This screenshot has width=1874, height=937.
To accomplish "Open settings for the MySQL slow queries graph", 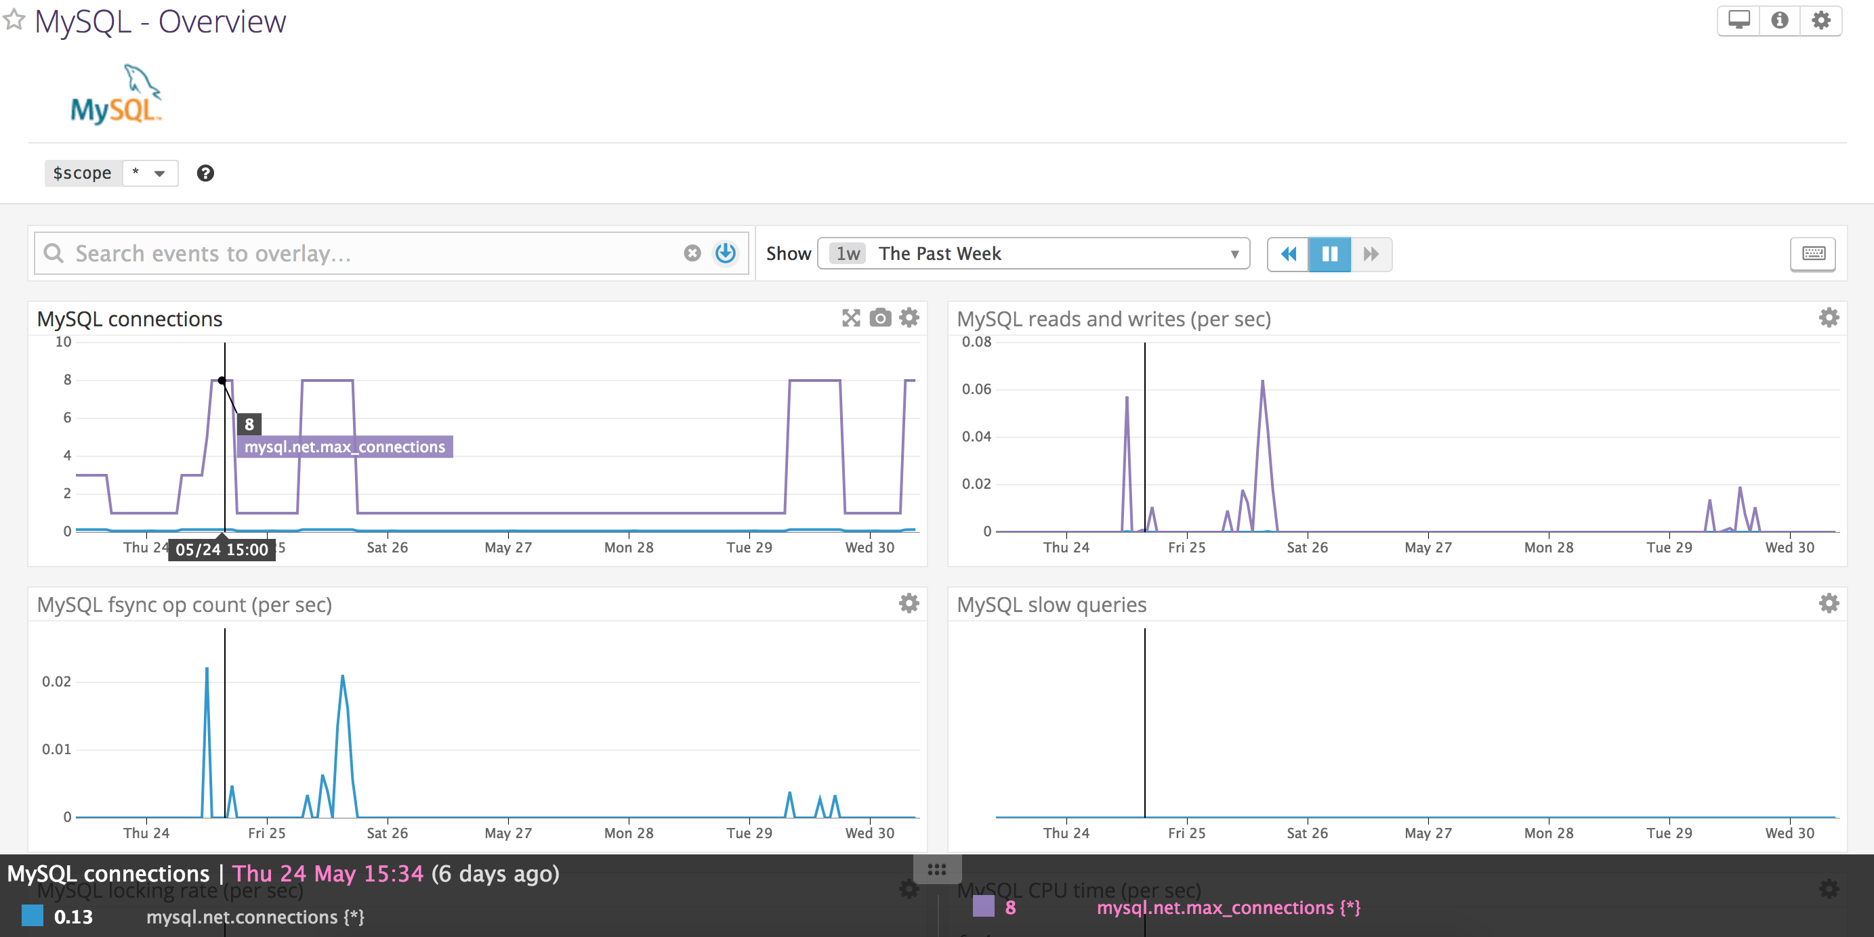I will click(x=1829, y=603).
